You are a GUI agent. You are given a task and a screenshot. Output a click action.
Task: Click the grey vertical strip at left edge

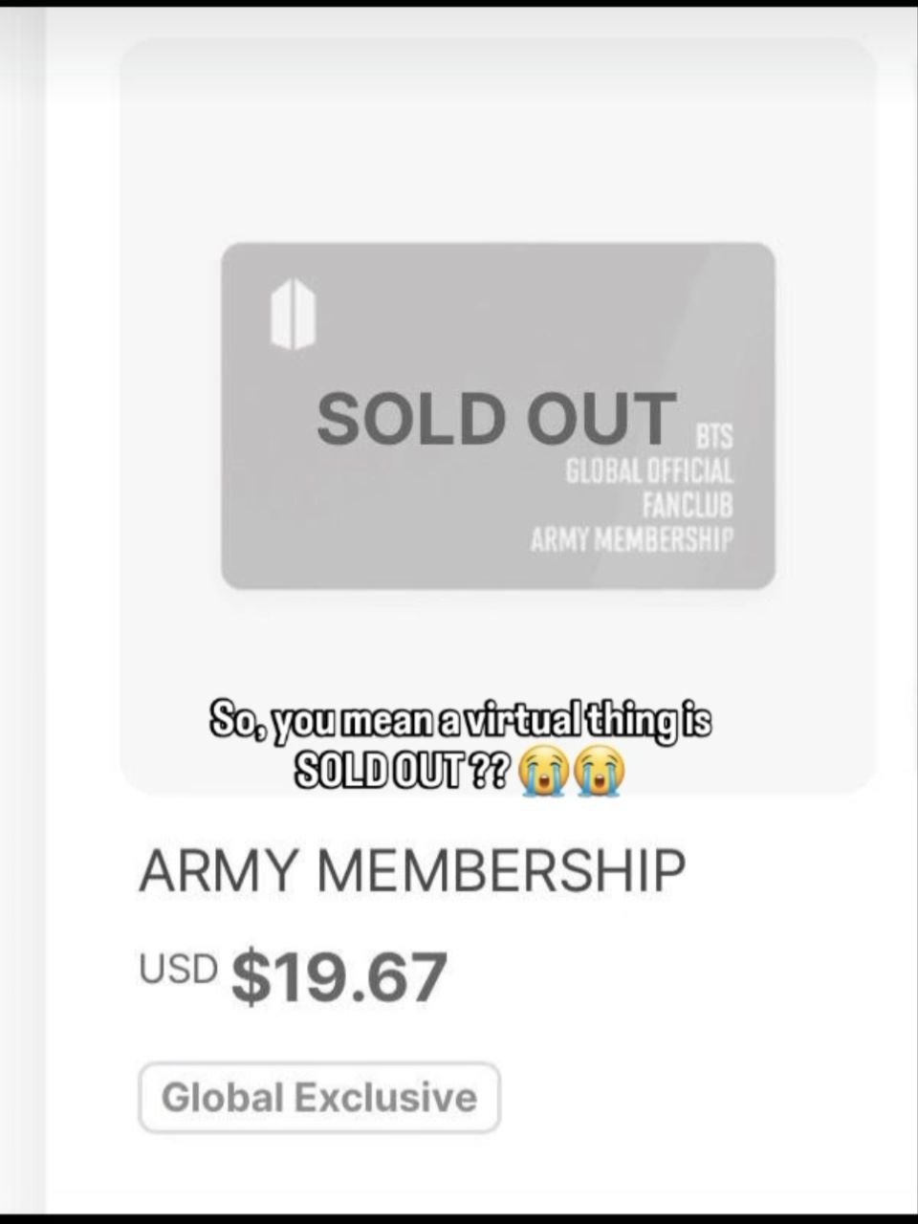(x=23, y=612)
